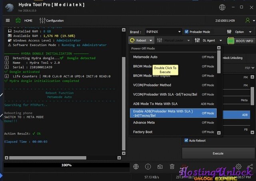Open the user account icon
Viewport: 256px width, 181px height.
point(248,20)
